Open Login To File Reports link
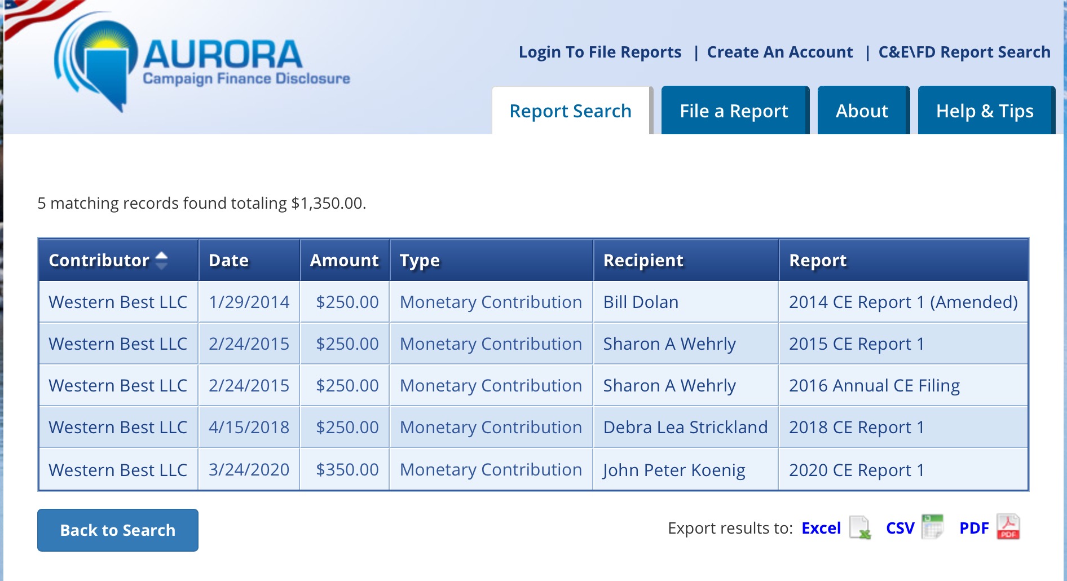This screenshot has height=581, width=1067. (x=600, y=52)
